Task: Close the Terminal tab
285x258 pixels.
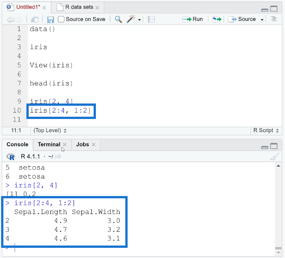Action: (x=65, y=144)
